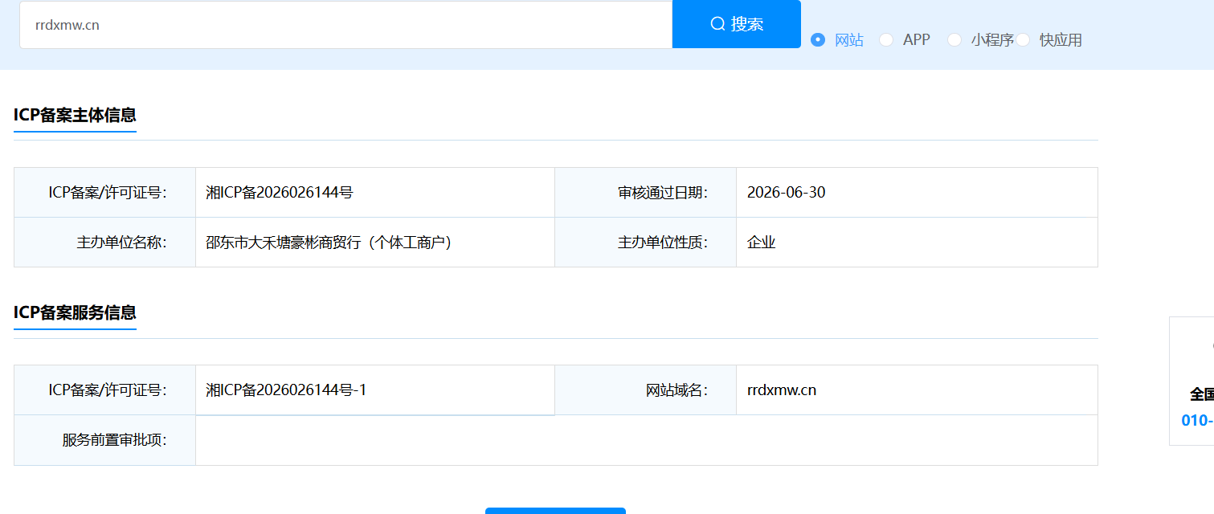
Task: Click the 网站域名 label cell
Action: 645,390
